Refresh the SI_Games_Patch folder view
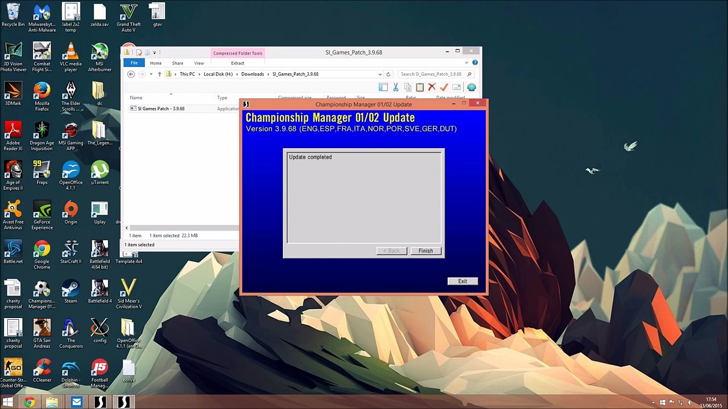 point(388,74)
